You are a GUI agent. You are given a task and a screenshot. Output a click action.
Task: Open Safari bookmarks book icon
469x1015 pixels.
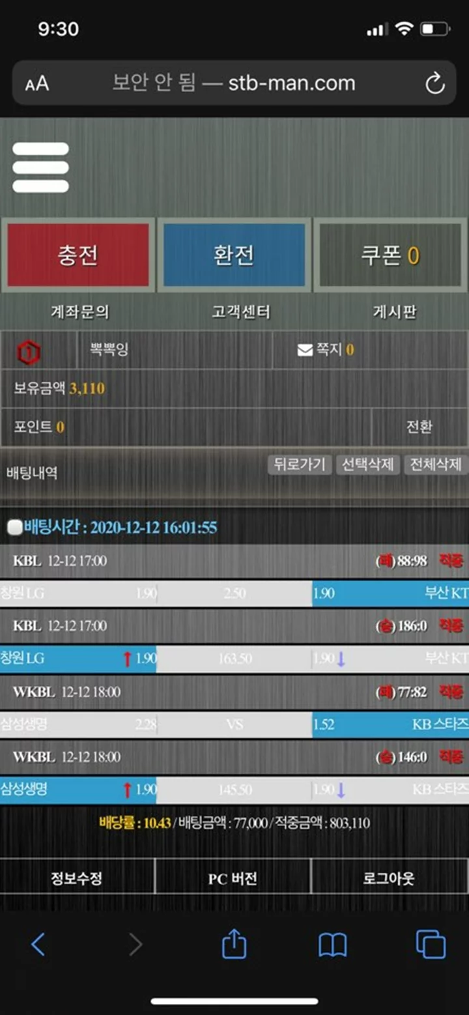pyautogui.click(x=332, y=945)
